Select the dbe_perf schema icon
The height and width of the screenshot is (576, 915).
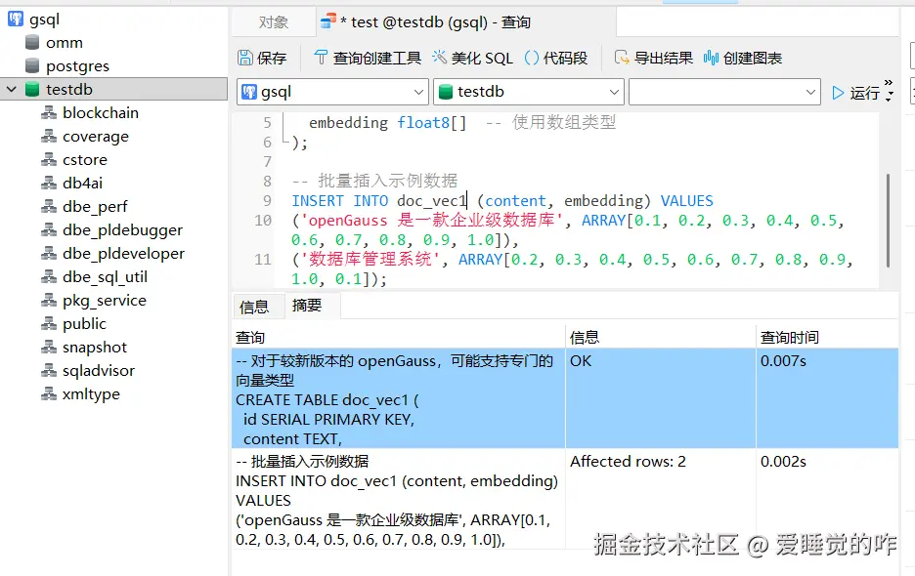(49, 206)
